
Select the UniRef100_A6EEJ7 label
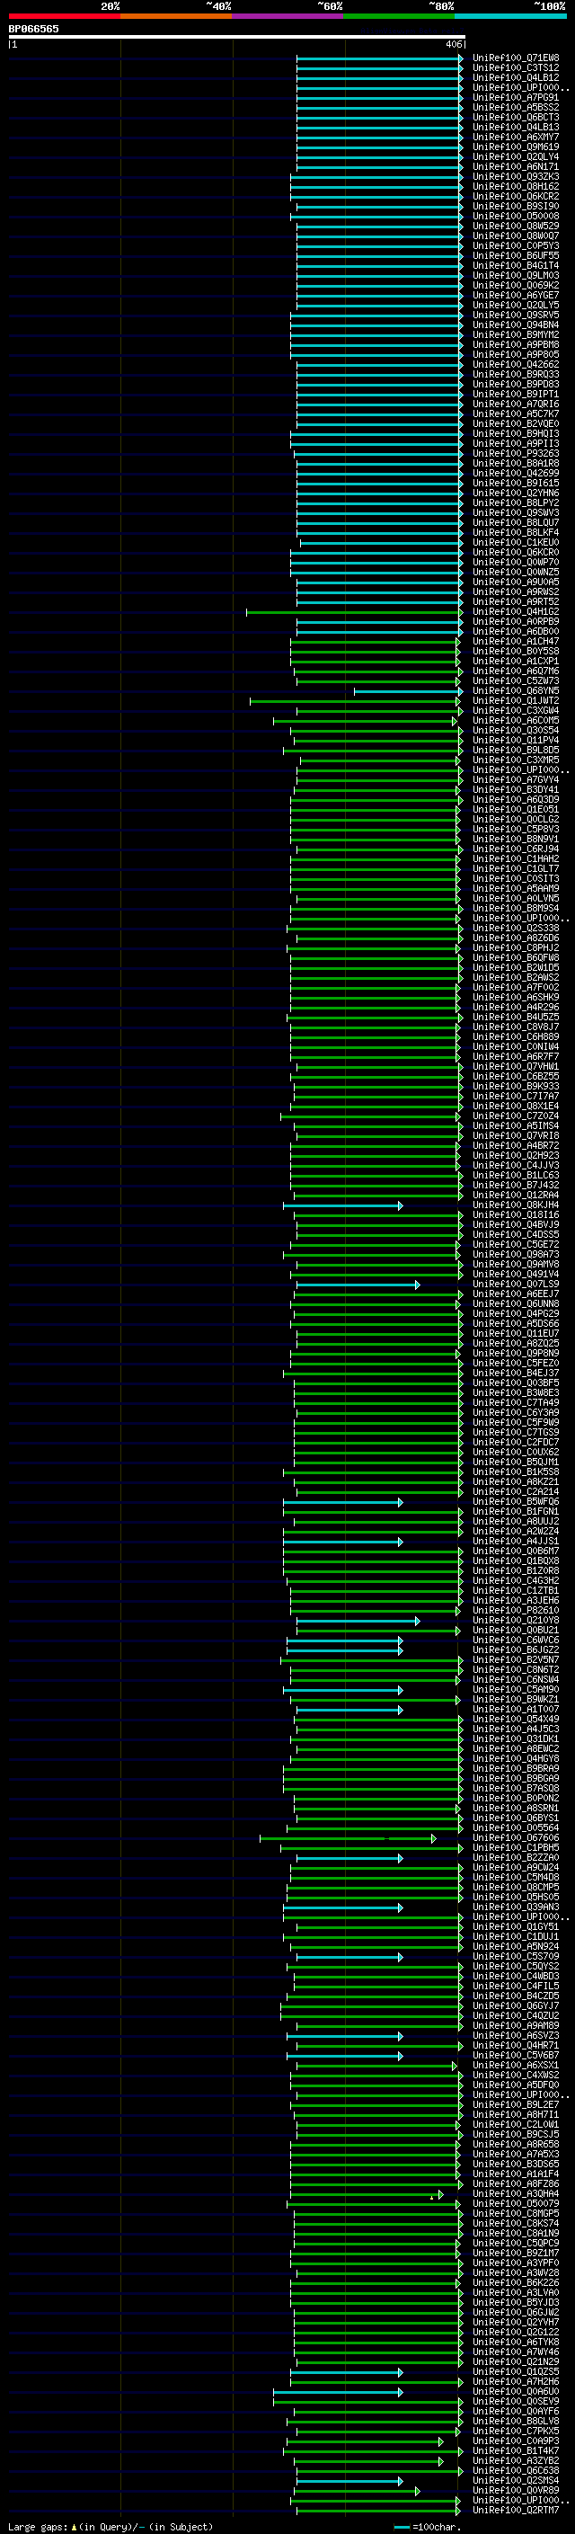pyautogui.click(x=516, y=1294)
